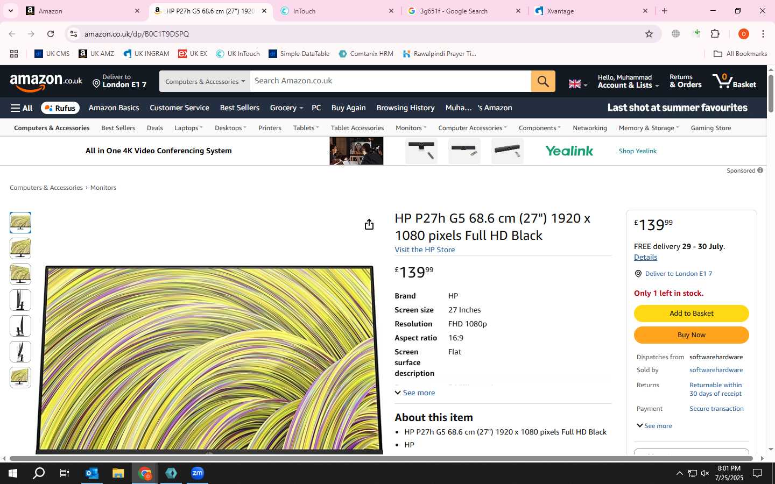
Task: Open Chrome profile avatar
Action: 744,34
